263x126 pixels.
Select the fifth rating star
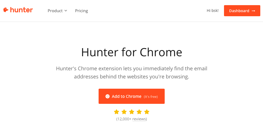pos(147,112)
